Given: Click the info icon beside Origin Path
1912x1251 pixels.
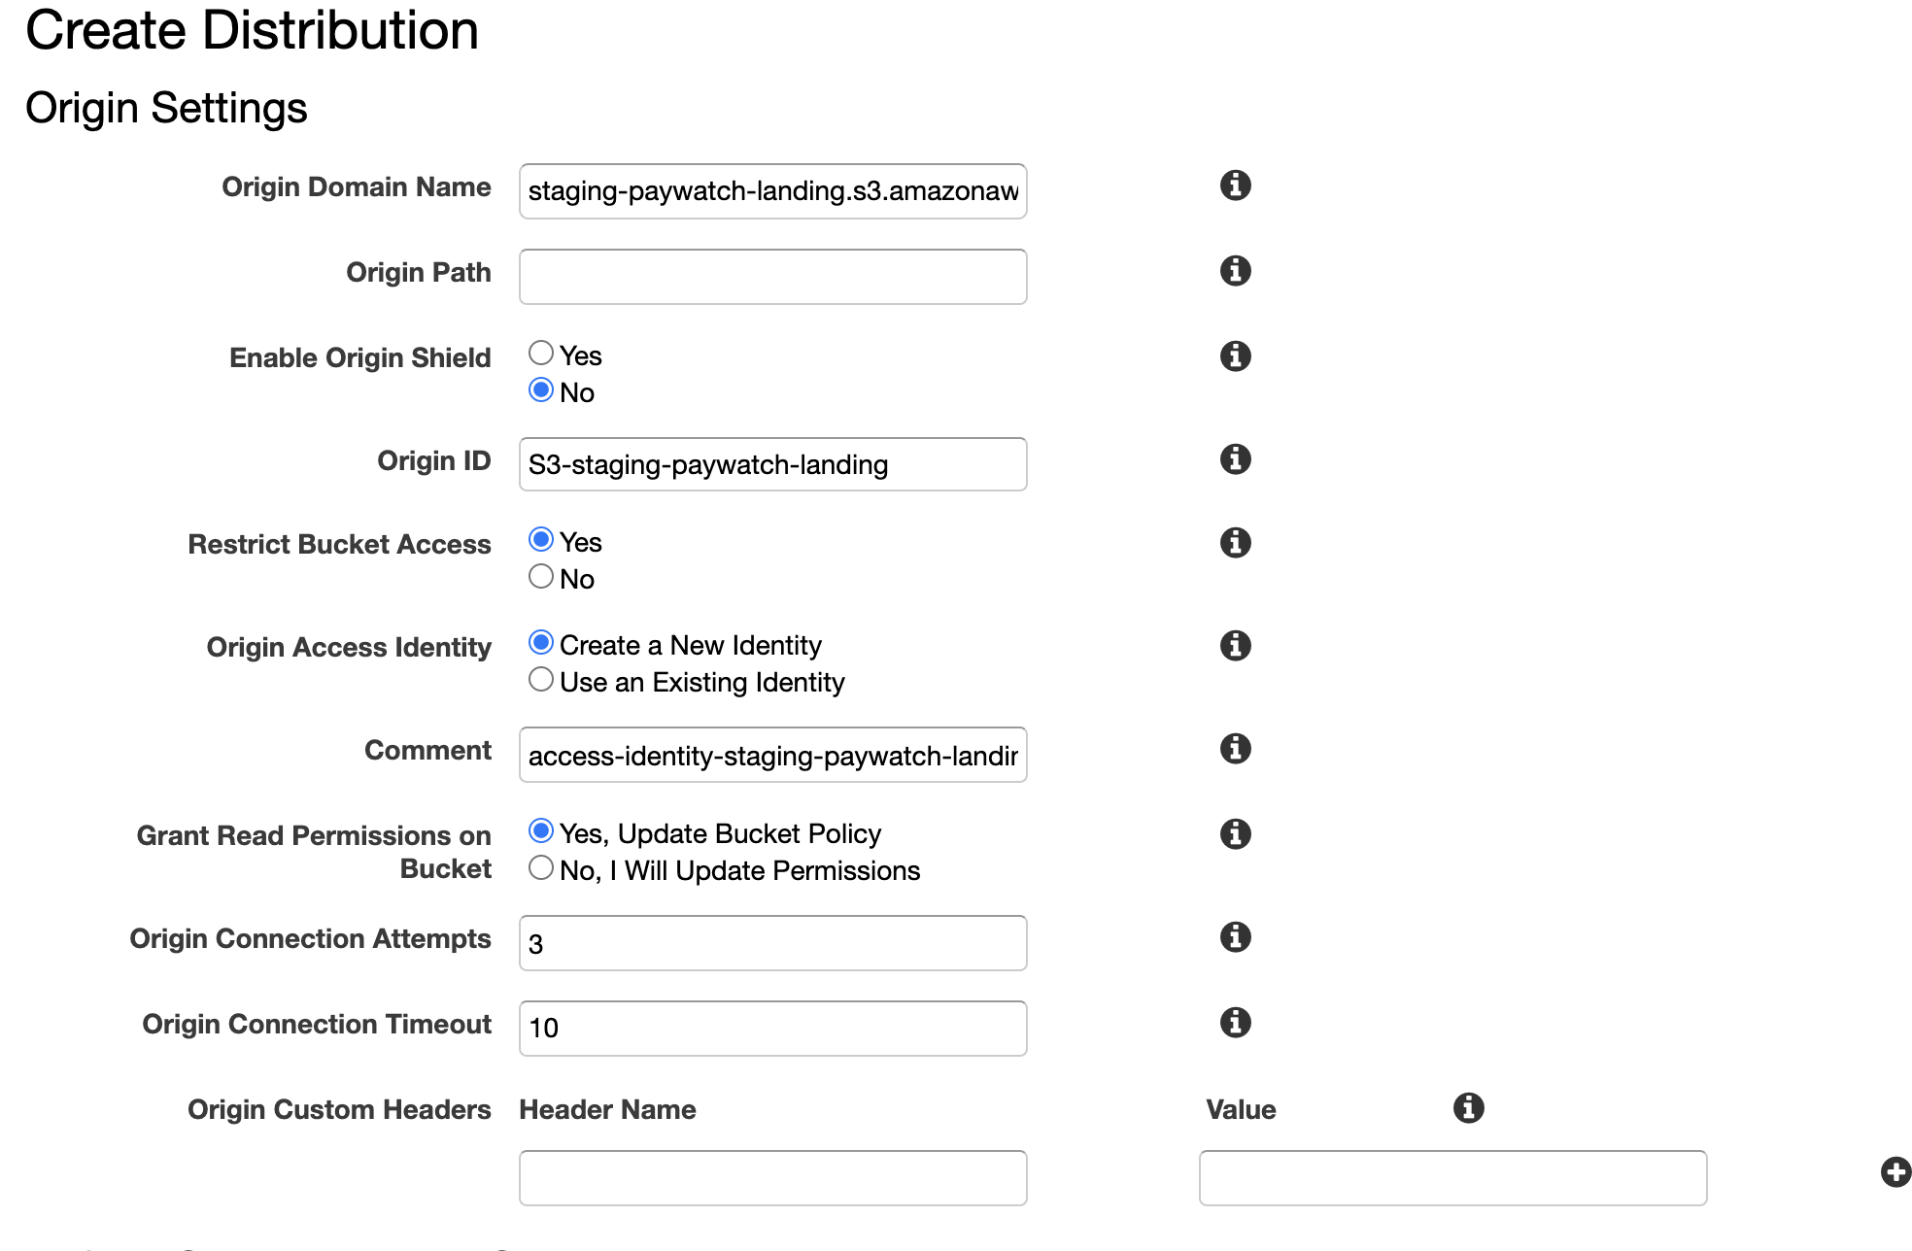Looking at the screenshot, I should click(1235, 270).
